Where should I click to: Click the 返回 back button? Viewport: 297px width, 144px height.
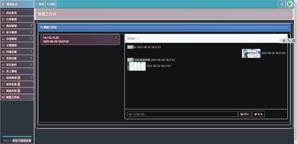(x=51, y=4)
